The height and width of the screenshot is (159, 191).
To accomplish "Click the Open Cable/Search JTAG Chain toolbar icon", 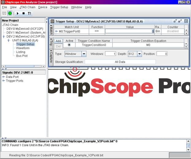I will pos(4,13).
